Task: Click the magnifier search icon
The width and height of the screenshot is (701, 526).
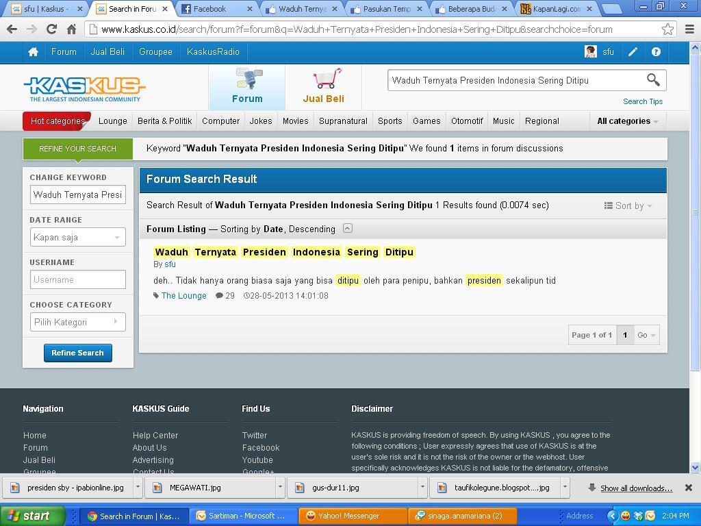Action: tap(653, 80)
